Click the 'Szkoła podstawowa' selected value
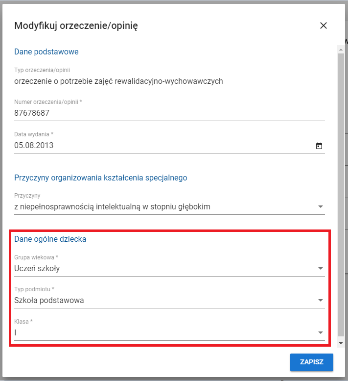Image resolution: width=348 pixels, height=381 pixels. pos(49,301)
